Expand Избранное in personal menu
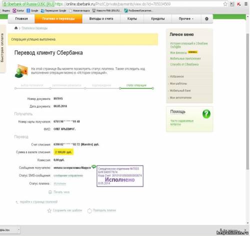Image resolution: width=250 pixels, height=236 pixels. click(x=176, y=76)
